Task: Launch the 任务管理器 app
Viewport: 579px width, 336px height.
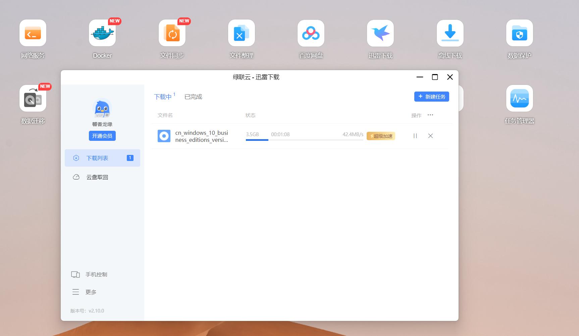Action: point(519,98)
